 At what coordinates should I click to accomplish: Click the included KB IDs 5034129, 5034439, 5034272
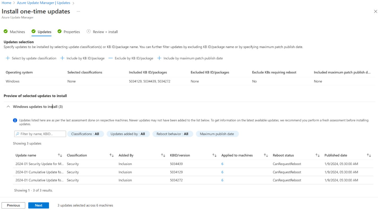[150, 81]
